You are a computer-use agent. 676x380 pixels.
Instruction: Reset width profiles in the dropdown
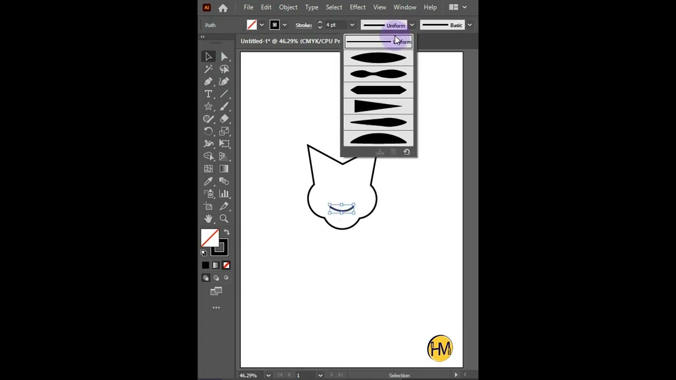pos(407,152)
